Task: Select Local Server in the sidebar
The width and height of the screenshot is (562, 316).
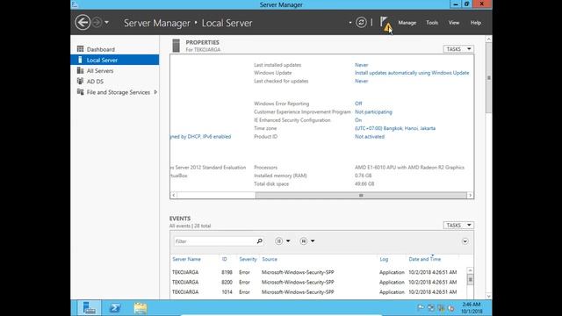Action: (115, 60)
